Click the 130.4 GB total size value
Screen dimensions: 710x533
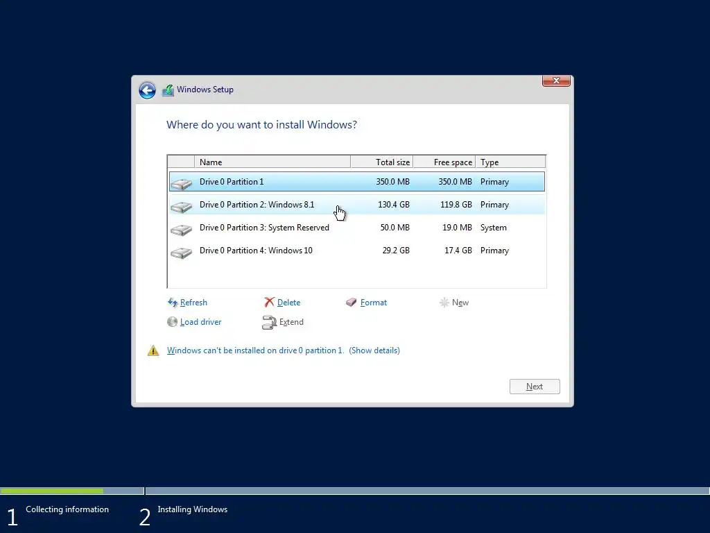(x=394, y=205)
